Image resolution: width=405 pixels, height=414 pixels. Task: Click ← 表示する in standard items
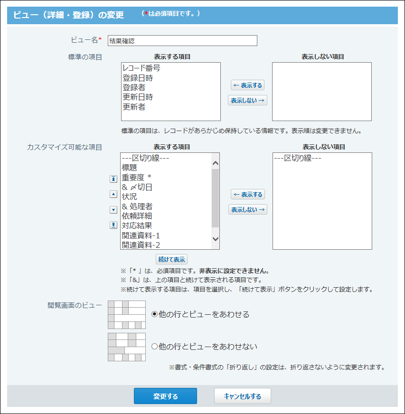(248, 85)
